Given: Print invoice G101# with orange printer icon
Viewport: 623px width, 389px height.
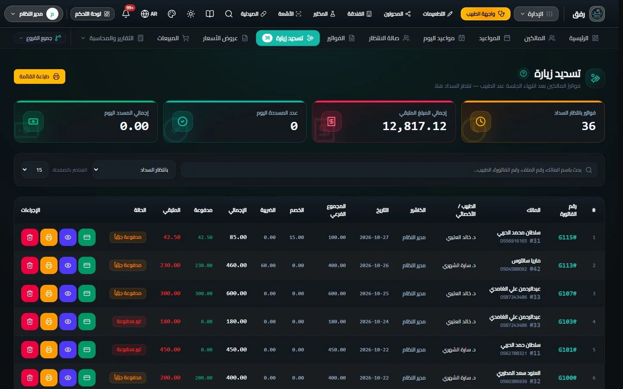Looking at the screenshot, I should pyautogui.click(x=49, y=350).
